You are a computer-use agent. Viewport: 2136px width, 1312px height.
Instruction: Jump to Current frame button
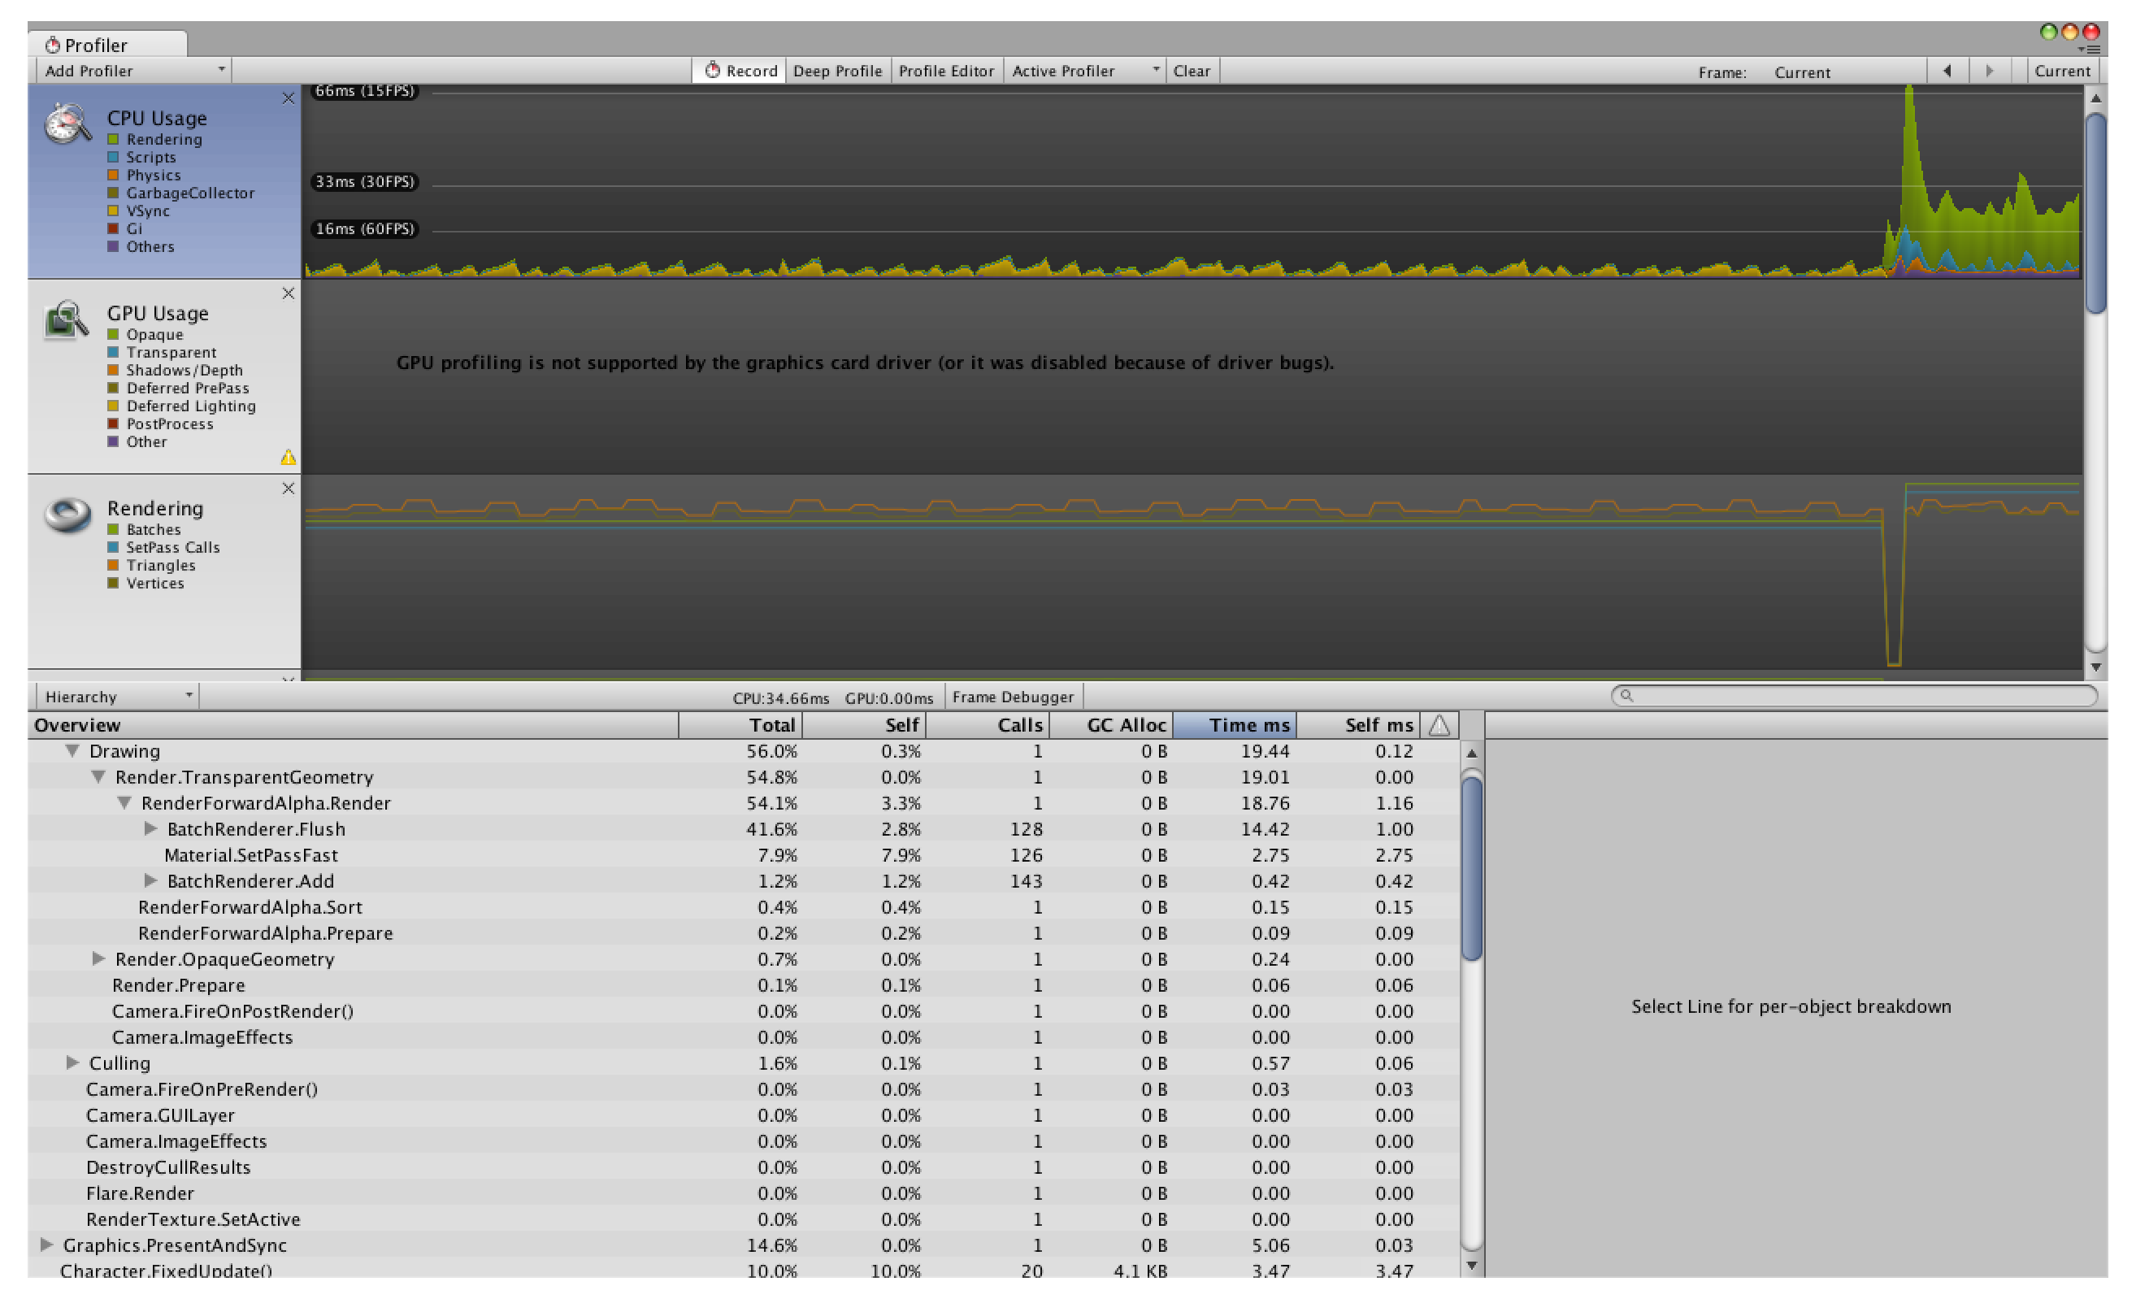coord(2062,72)
